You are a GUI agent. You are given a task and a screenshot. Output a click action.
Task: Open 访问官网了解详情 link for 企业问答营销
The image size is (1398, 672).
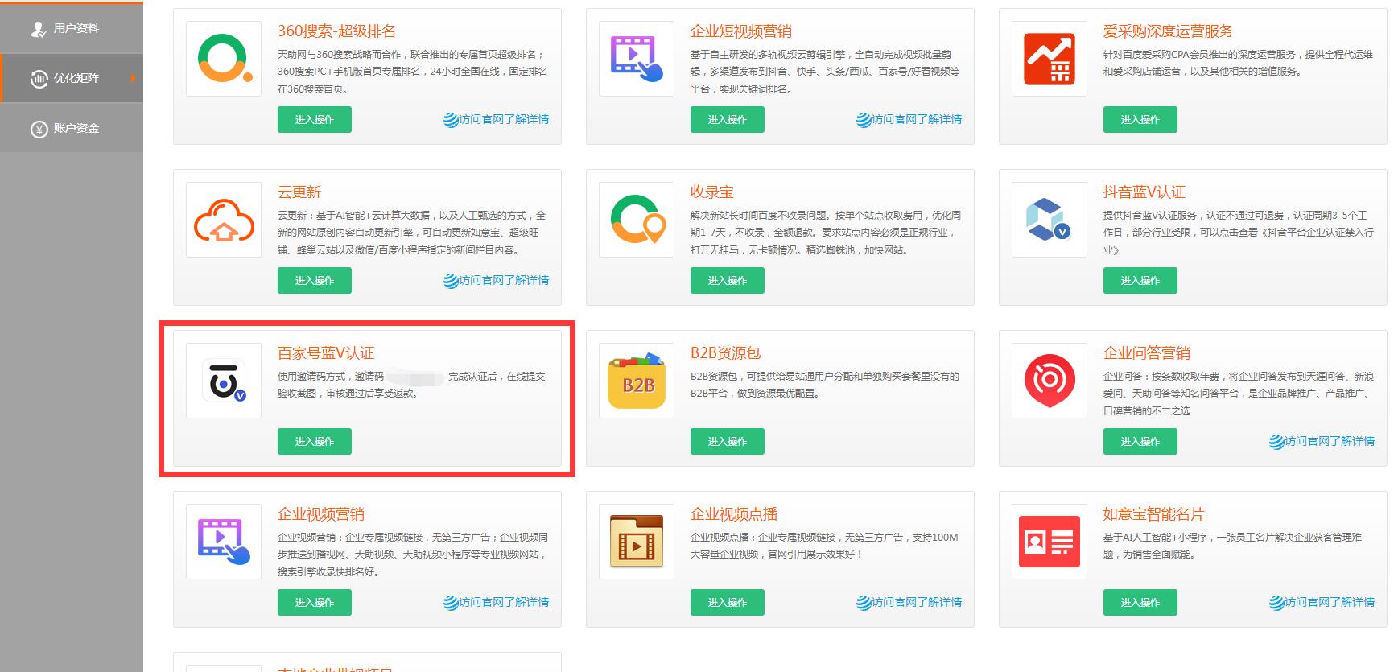tap(1322, 441)
